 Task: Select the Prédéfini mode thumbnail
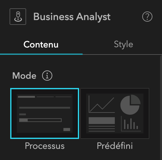pos(115,113)
